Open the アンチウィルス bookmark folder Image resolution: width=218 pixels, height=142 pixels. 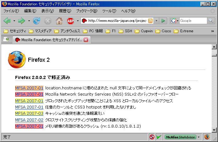[67, 31]
